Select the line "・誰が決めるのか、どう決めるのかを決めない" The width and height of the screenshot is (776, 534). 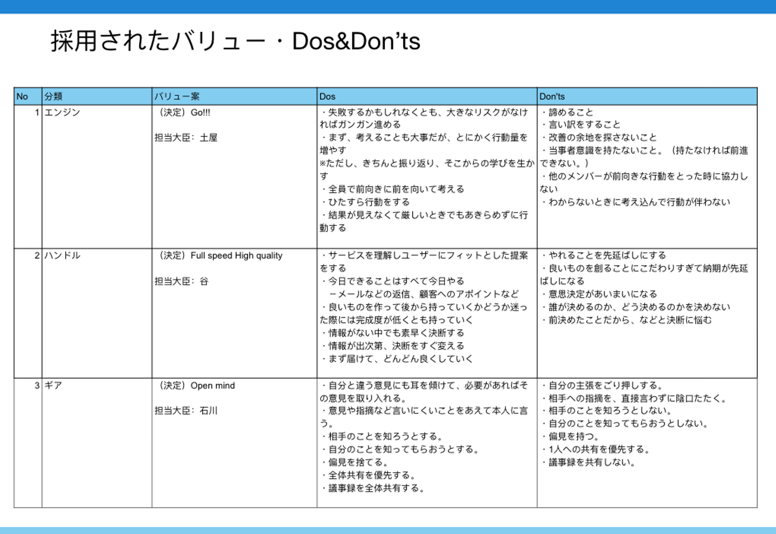tap(636, 307)
